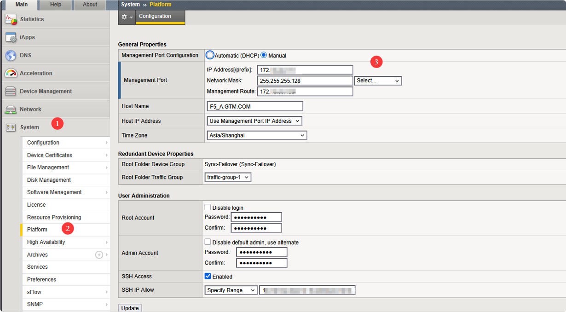Expand the SNMP submenu arrow

[107, 304]
